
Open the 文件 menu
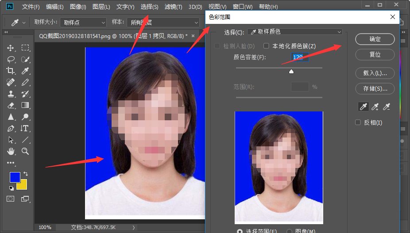point(31,7)
